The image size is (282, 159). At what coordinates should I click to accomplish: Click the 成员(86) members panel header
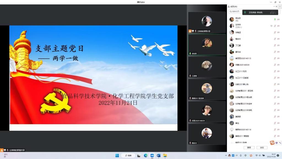[232, 6]
